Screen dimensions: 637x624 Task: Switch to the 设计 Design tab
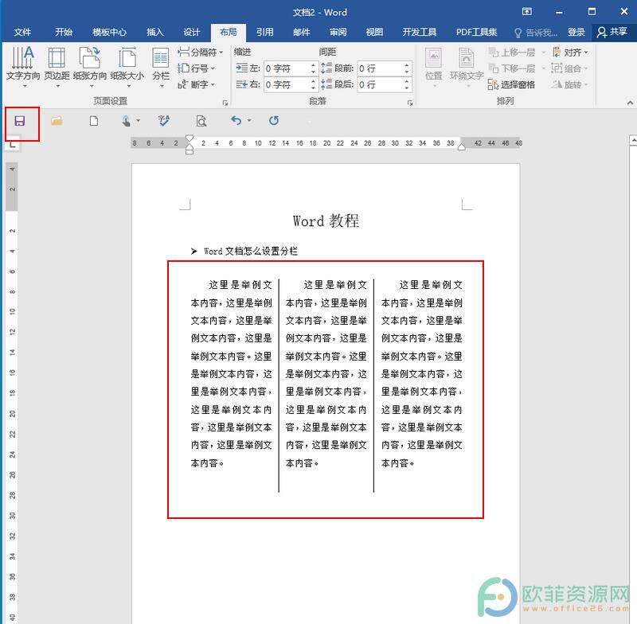[x=191, y=32]
